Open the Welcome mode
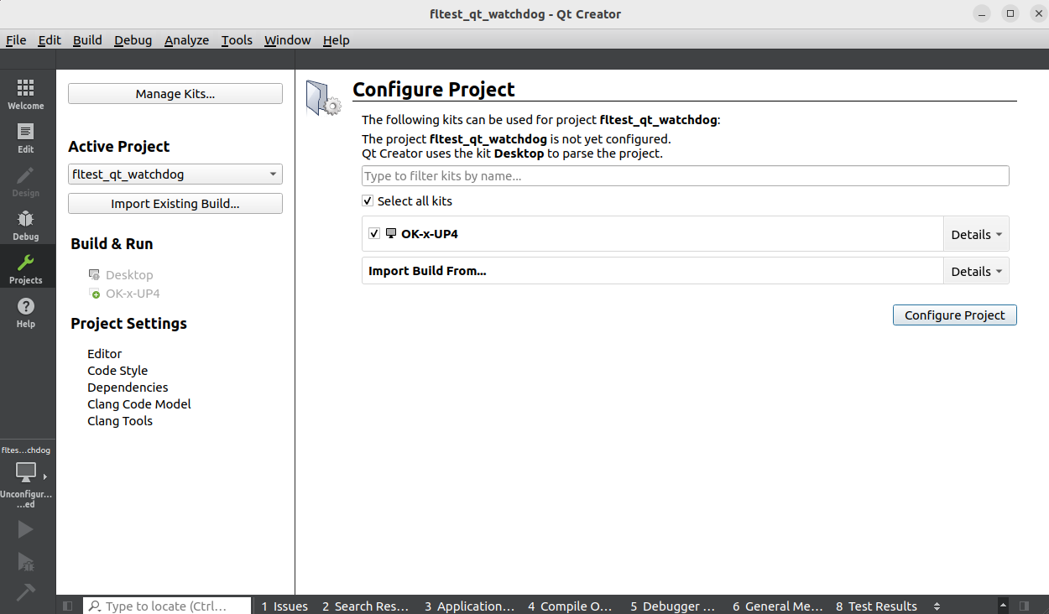Image resolution: width=1049 pixels, height=614 pixels. click(26, 94)
